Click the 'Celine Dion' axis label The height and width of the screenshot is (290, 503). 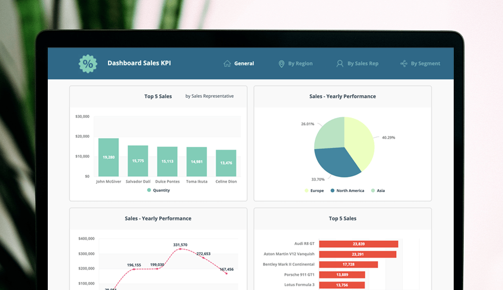point(226,181)
